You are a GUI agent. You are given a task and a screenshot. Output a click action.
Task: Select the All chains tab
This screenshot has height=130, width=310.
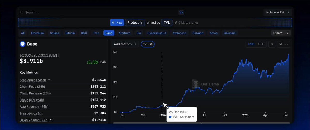[x=23, y=33]
